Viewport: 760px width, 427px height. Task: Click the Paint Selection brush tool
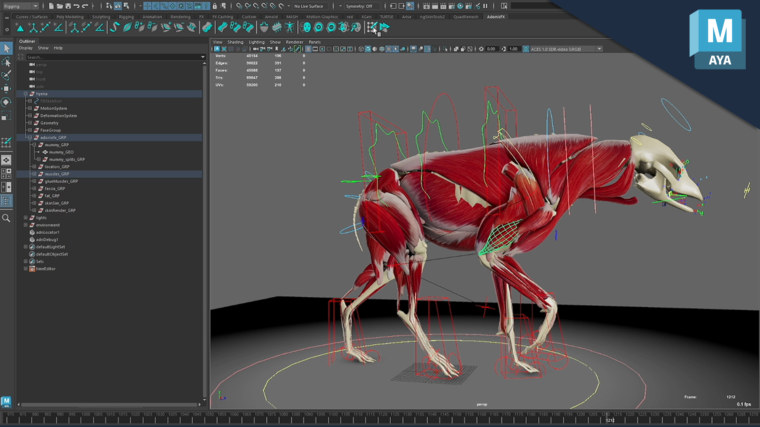(x=6, y=75)
